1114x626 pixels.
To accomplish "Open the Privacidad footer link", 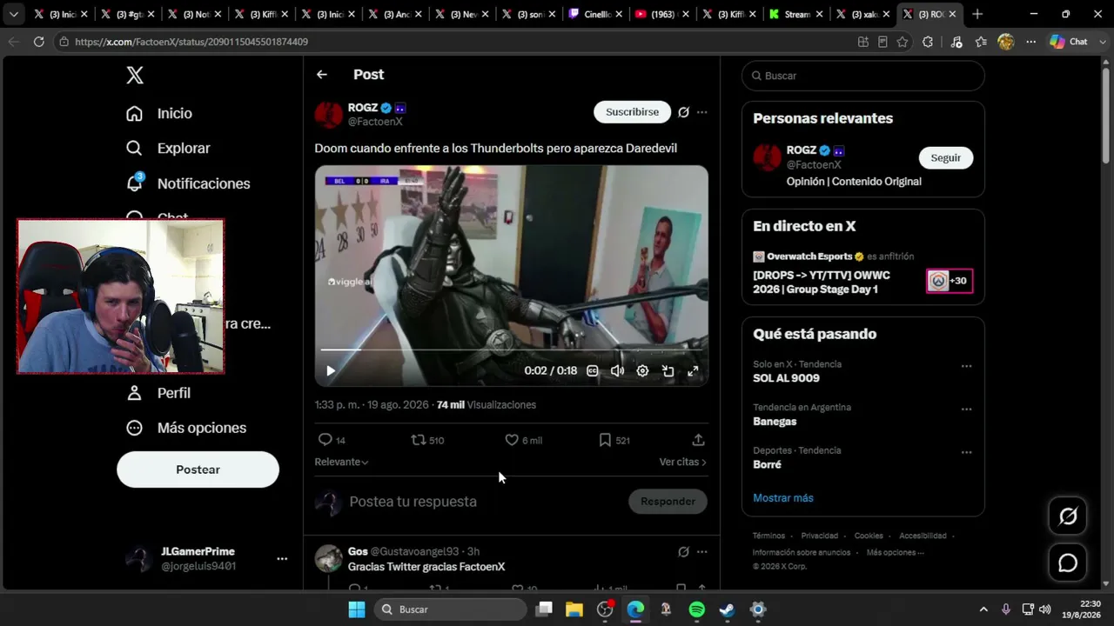I will point(820,536).
